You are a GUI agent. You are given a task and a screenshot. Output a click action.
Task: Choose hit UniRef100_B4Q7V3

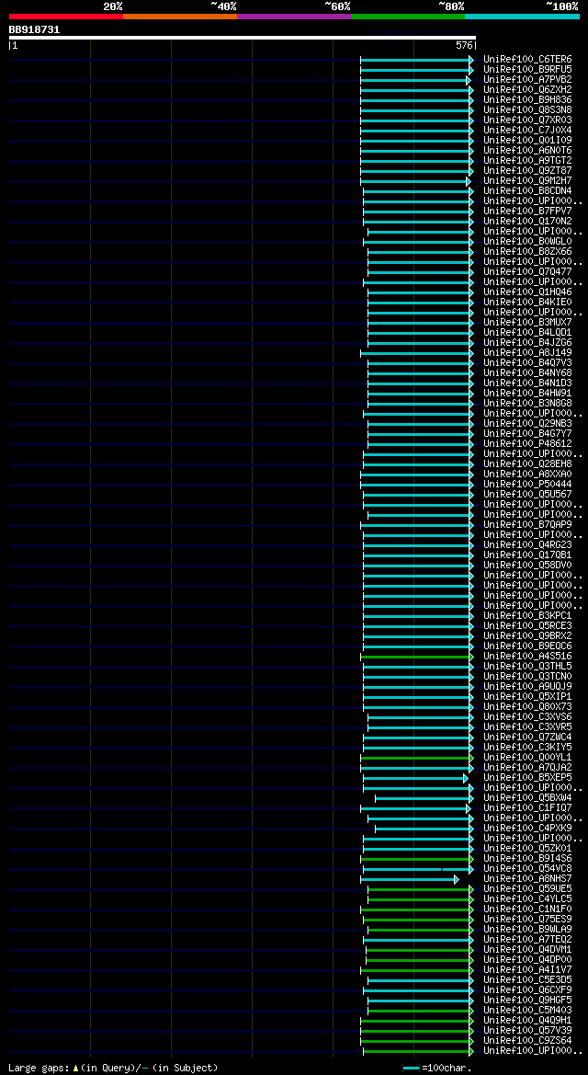click(527, 363)
